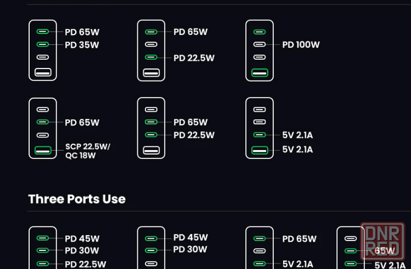
Task: Click PD 65W label above PD 35W
Action: coord(82,32)
